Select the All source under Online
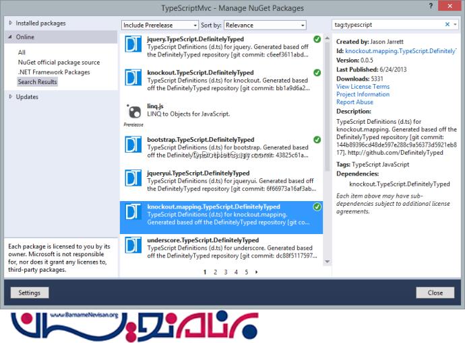 22,52
